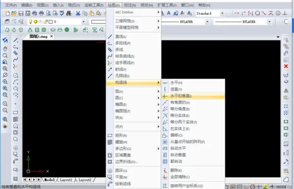Open the tab list arrow above canvas
The height and width of the screenshot is (189, 294).
pos(278,37)
